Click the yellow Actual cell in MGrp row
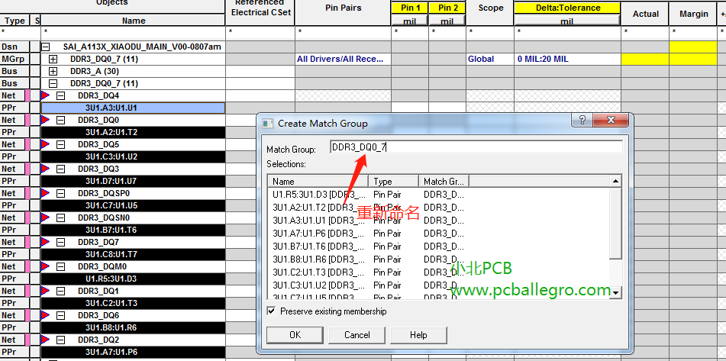The width and height of the screenshot is (726, 361). 645,59
